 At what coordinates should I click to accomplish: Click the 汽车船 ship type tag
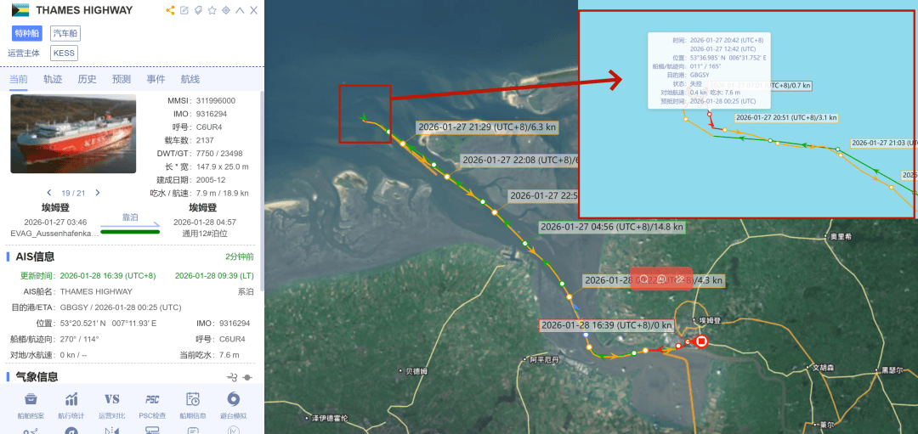click(x=65, y=33)
